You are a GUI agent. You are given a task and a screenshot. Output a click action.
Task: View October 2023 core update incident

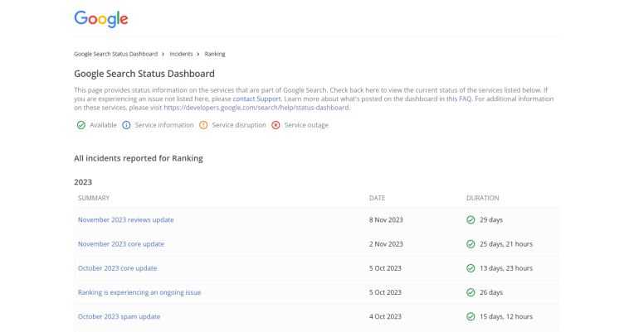tap(117, 268)
